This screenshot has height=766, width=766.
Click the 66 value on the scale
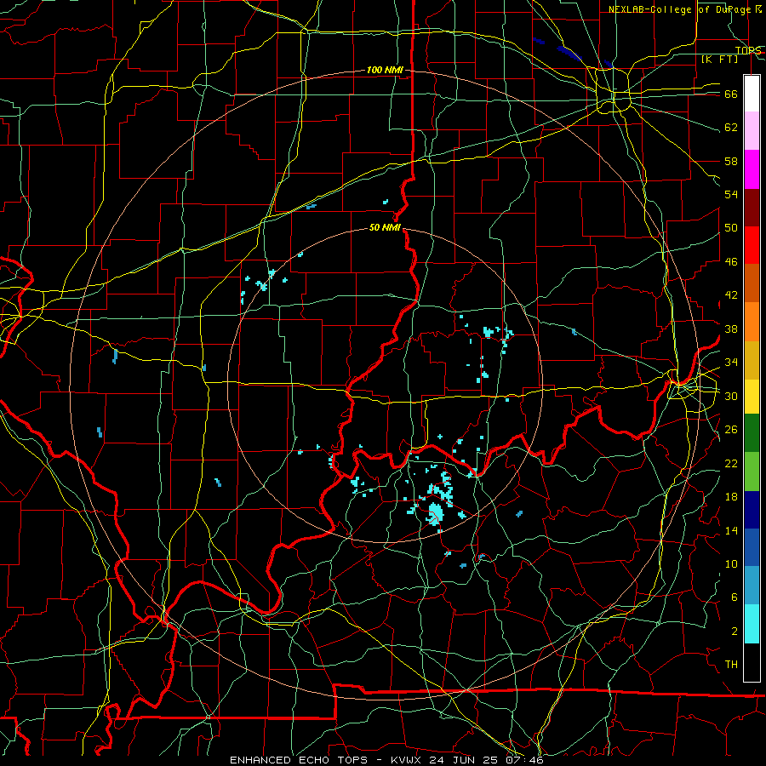click(x=731, y=94)
